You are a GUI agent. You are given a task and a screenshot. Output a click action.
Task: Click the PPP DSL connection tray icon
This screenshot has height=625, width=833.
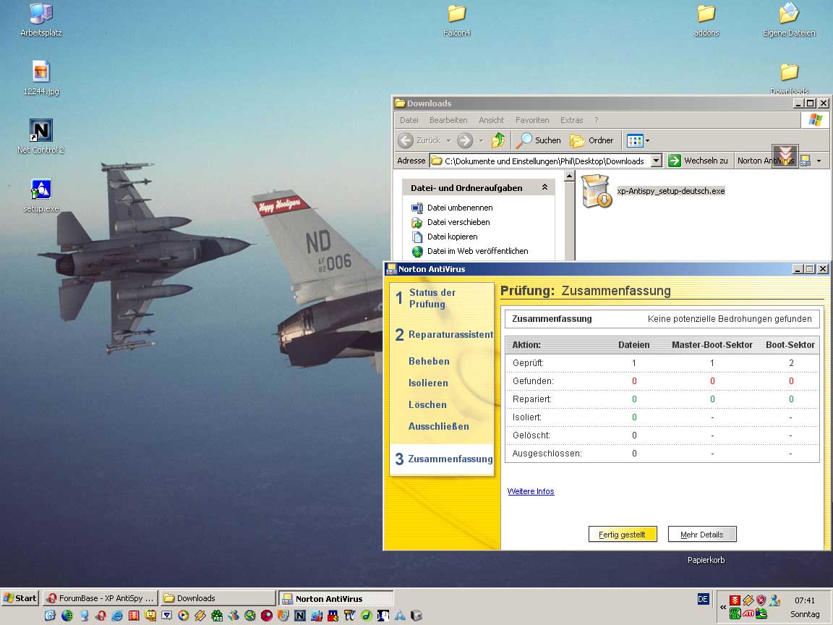[x=735, y=613]
